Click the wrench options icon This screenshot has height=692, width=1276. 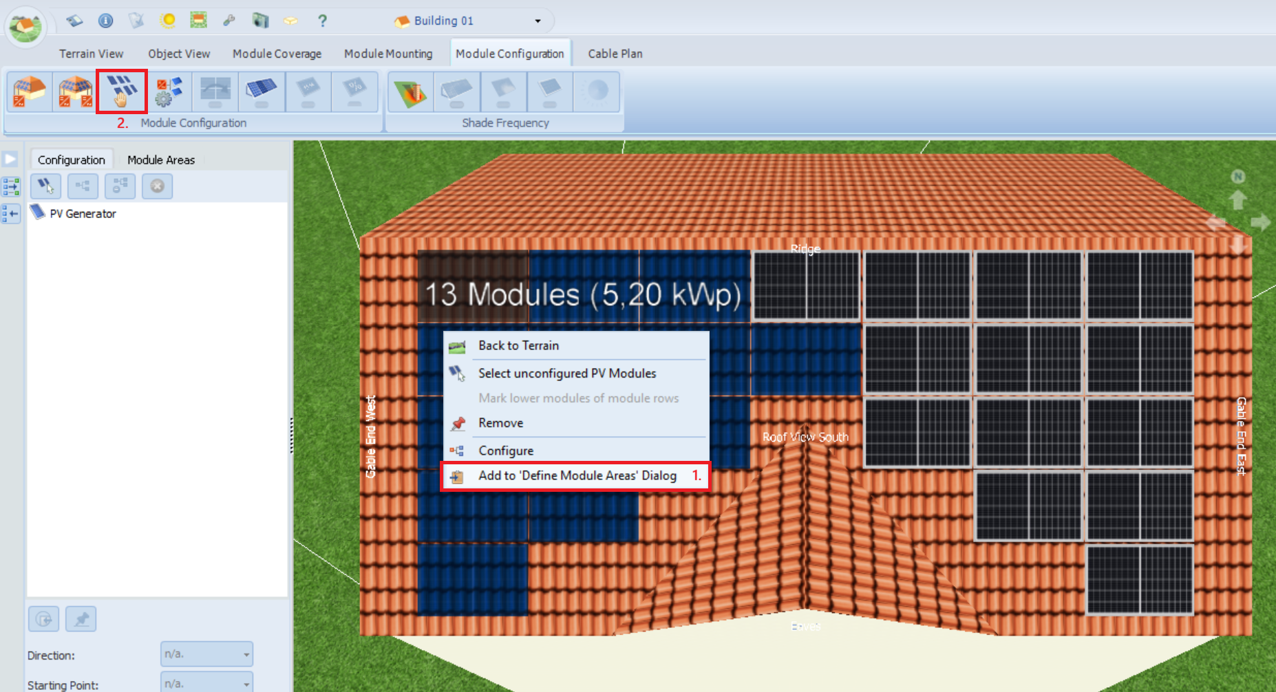pos(229,21)
